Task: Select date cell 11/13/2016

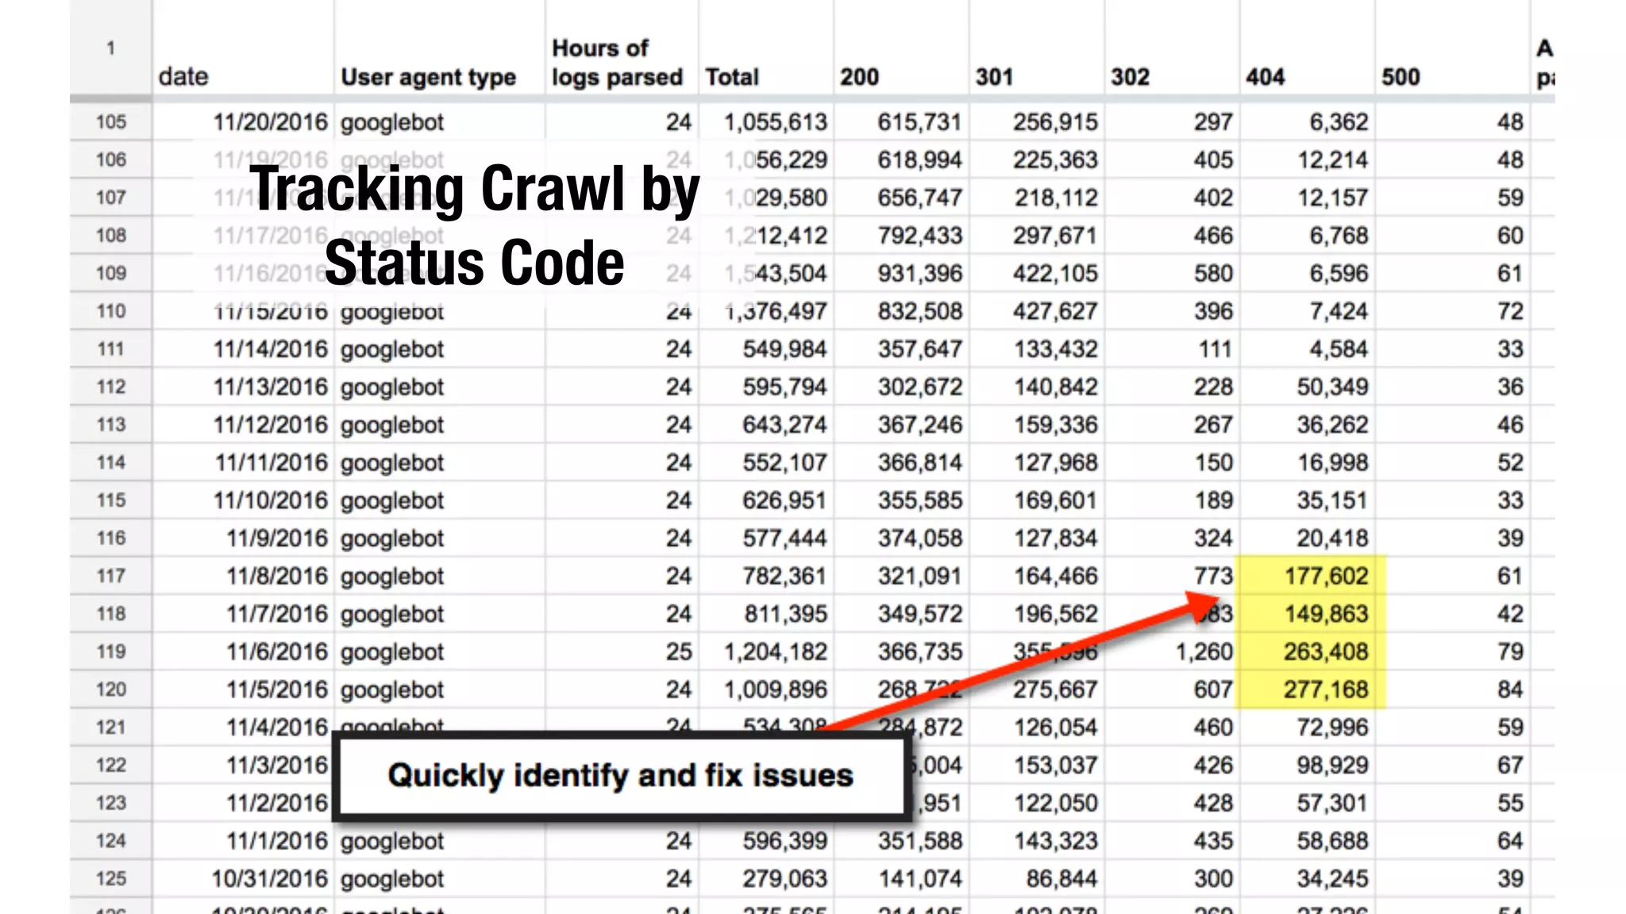Action: pyautogui.click(x=243, y=387)
